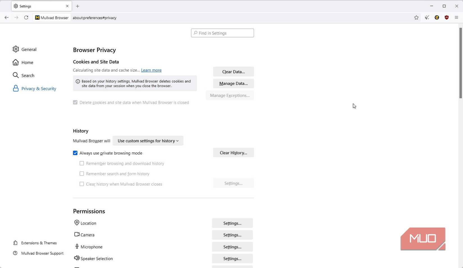Click the Location pin icon
Image resolution: width=463 pixels, height=268 pixels.
click(x=77, y=223)
